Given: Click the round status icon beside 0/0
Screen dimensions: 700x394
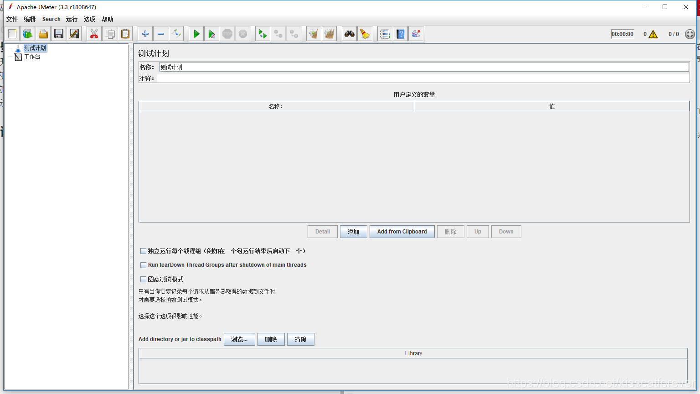Looking at the screenshot, I should (x=690, y=34).
